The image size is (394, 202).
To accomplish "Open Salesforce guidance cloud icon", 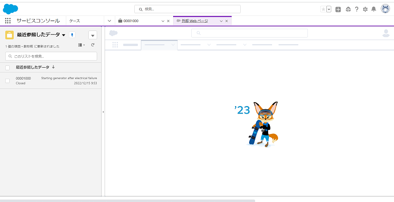I will coord(348,9).
